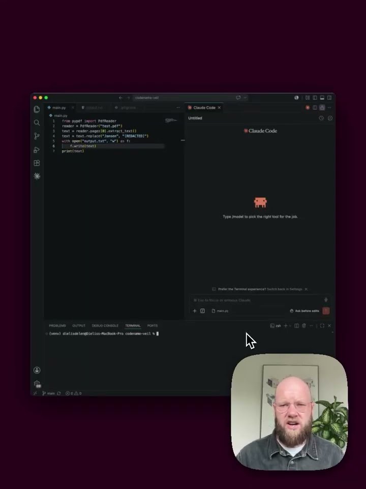The height and width of the screenshot is (489, 366).
Task: Open terminal panel More Actions ellipsis
Action: pos(311,326)
